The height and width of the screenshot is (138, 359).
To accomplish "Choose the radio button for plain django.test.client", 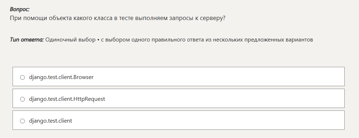I will (22, 121).
